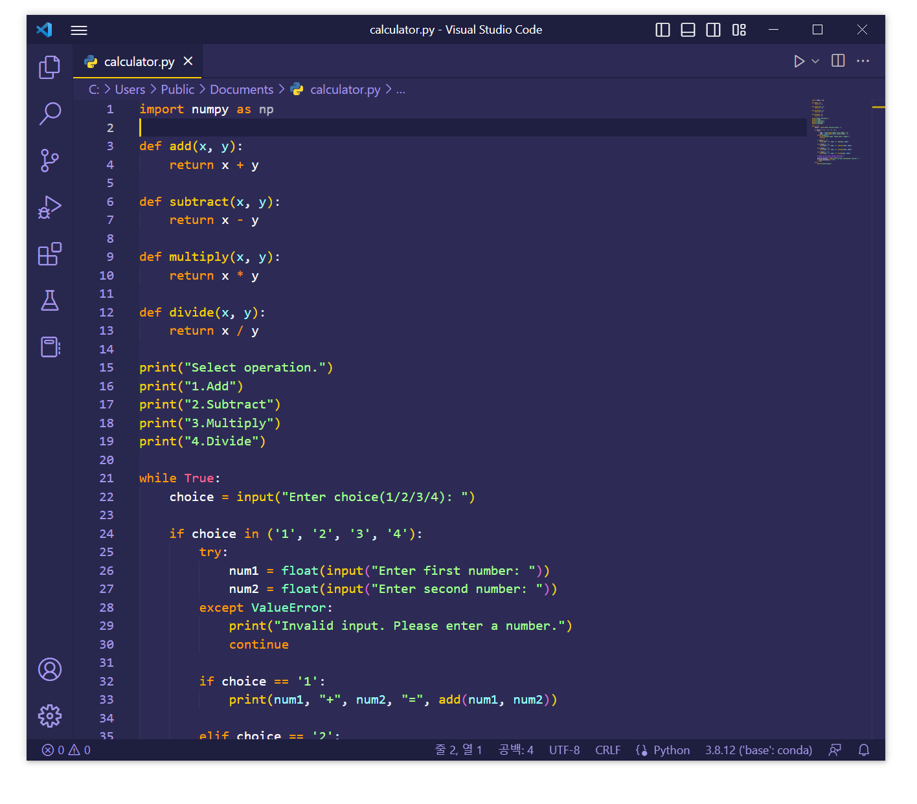The image size is (917, 804).
Task: Click line number 21 in gutter
Action: (x=106, y=478)
